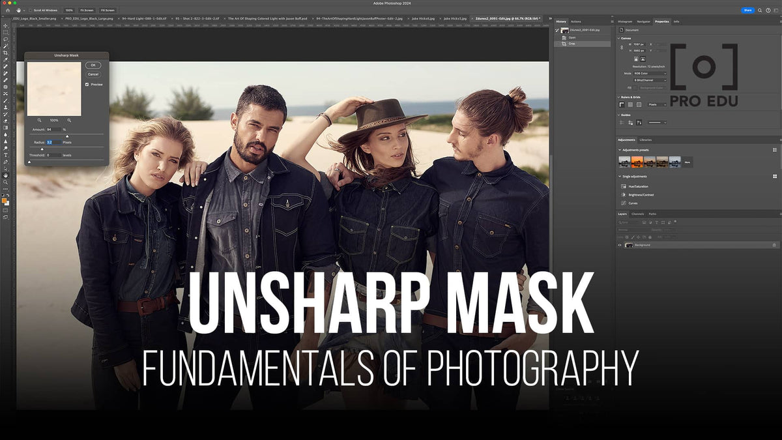The image size is (782, 440).
Task: Click the Home icon in the options bar
Action: tap(7, 10)
